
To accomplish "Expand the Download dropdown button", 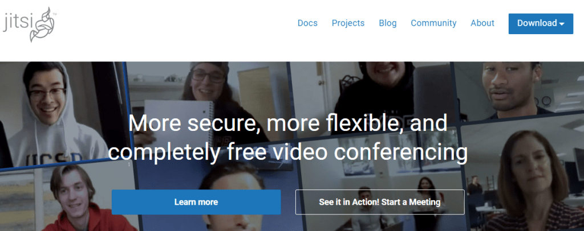I will point(541,23).
